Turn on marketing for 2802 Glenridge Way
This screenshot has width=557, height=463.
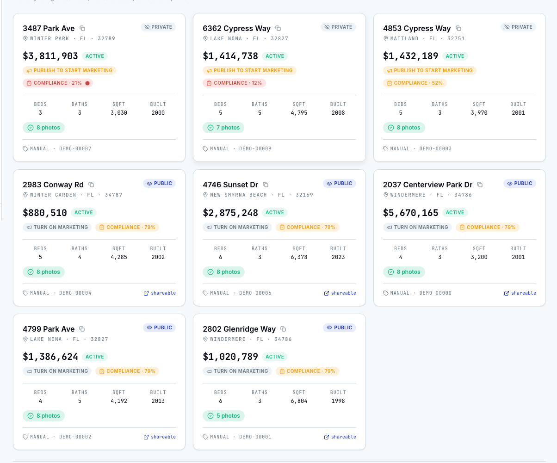237,371
